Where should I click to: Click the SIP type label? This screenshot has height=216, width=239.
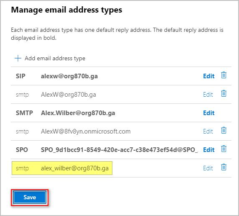tap(20, 76)
